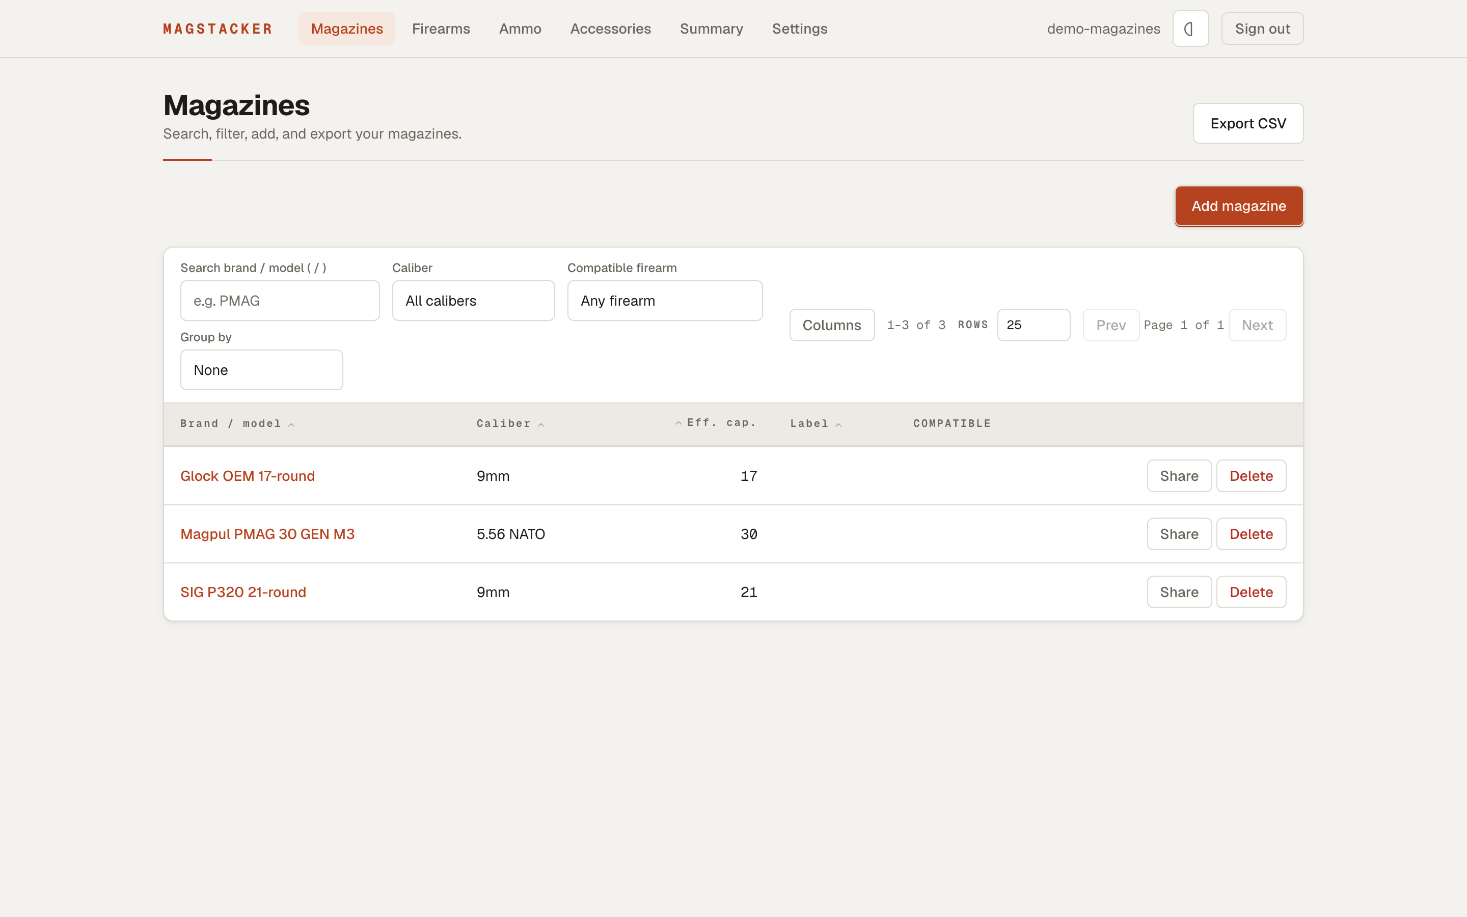Click the '1–3 of 3' count
The height and width of the screenshot is (917, 1467).
916,325
